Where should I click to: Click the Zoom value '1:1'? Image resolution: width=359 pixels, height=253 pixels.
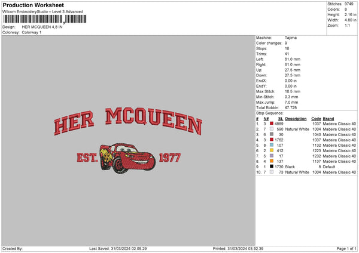pyautogui.click(x=347, y=25)
